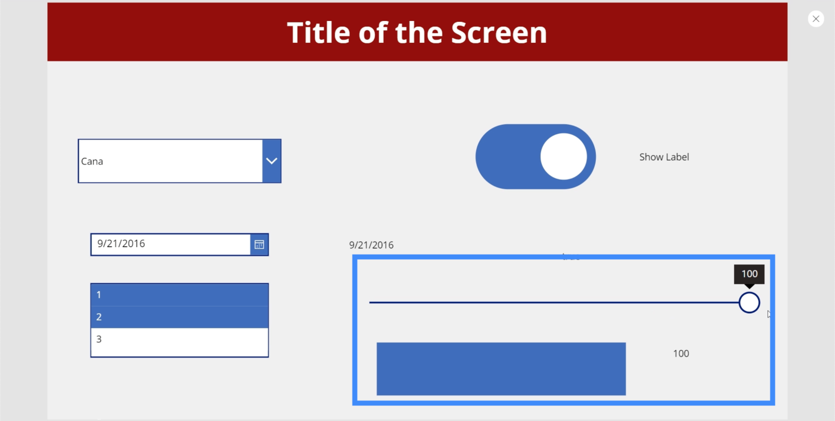
Task: Click the slider handle at 100
Action: coord(749,302)
